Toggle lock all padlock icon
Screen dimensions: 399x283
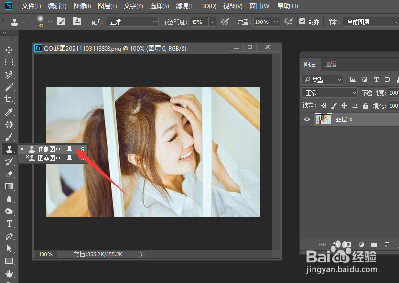(366, 106)
